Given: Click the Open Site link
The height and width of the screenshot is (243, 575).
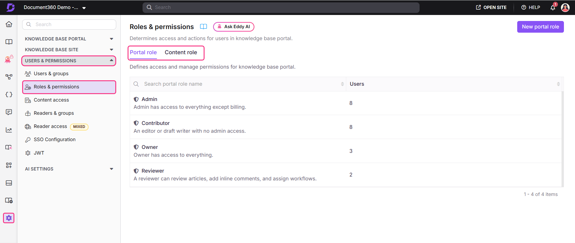Looking at the screenshot, I should point(491,7).
